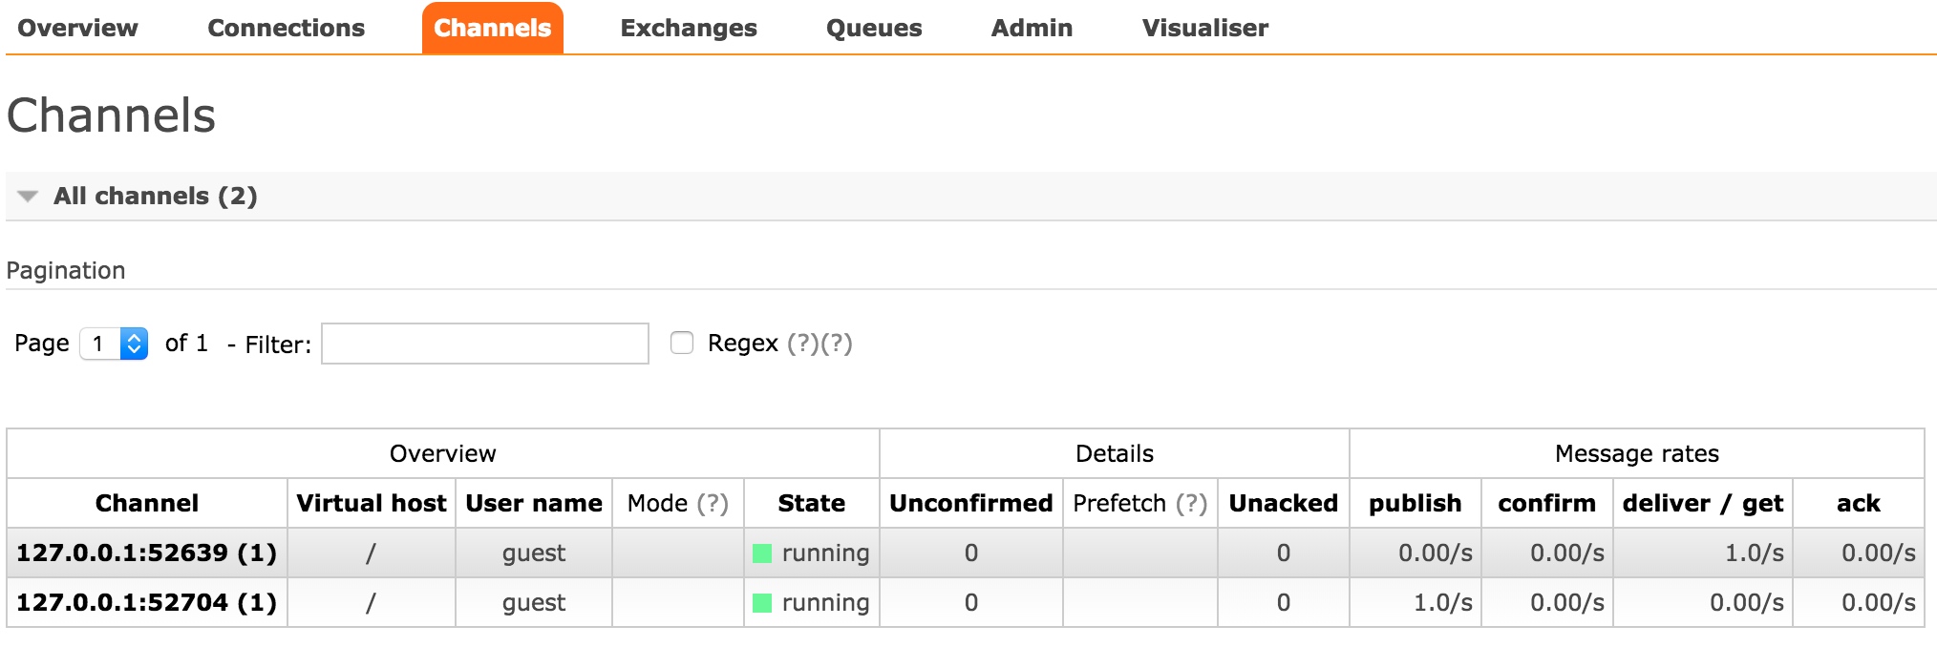Click the second Regex help (?) link
The height and width of the screenshot is (647, 1937).
tap(836, 344)
